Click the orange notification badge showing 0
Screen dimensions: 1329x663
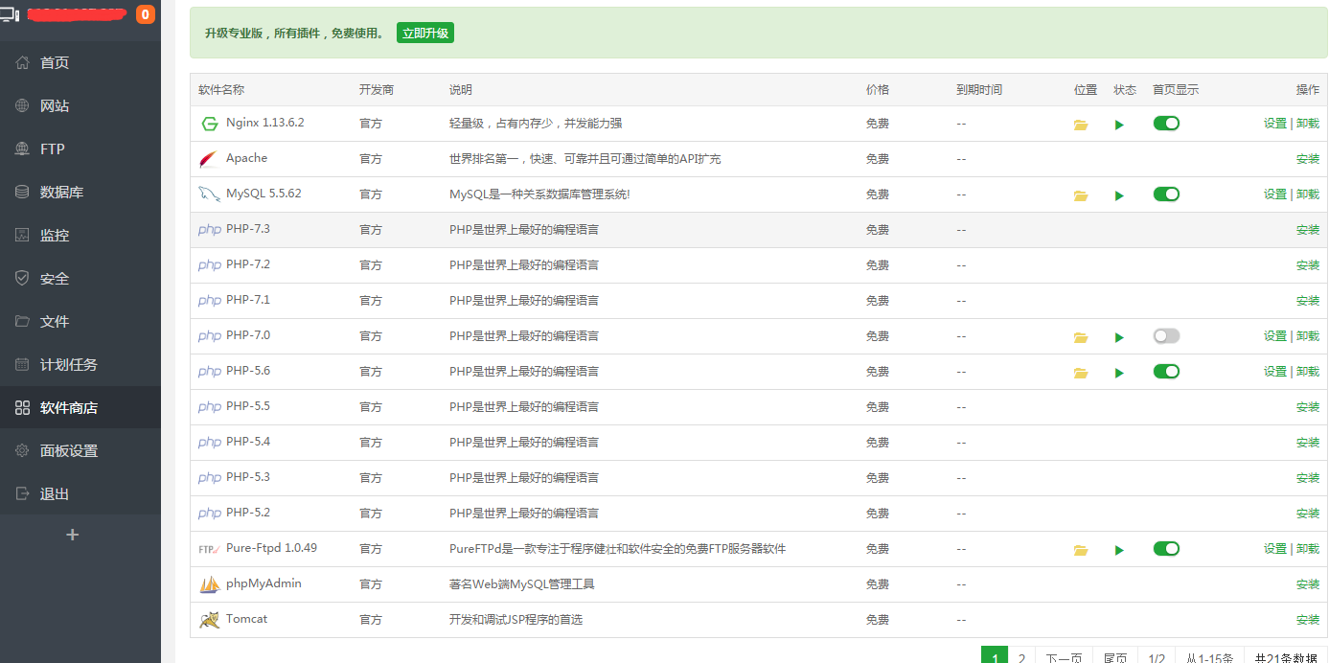click(146, 14)
